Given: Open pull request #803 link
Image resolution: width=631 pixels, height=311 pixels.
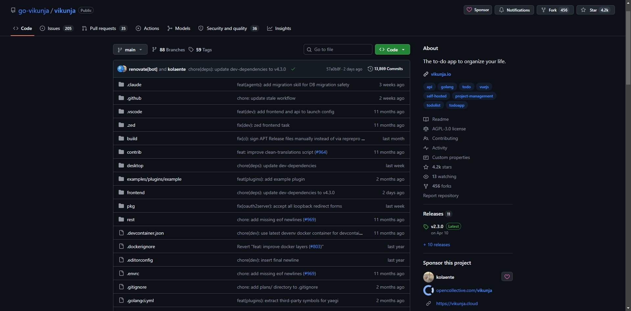Looking at the screenshot, I should [x=315, y=246].
